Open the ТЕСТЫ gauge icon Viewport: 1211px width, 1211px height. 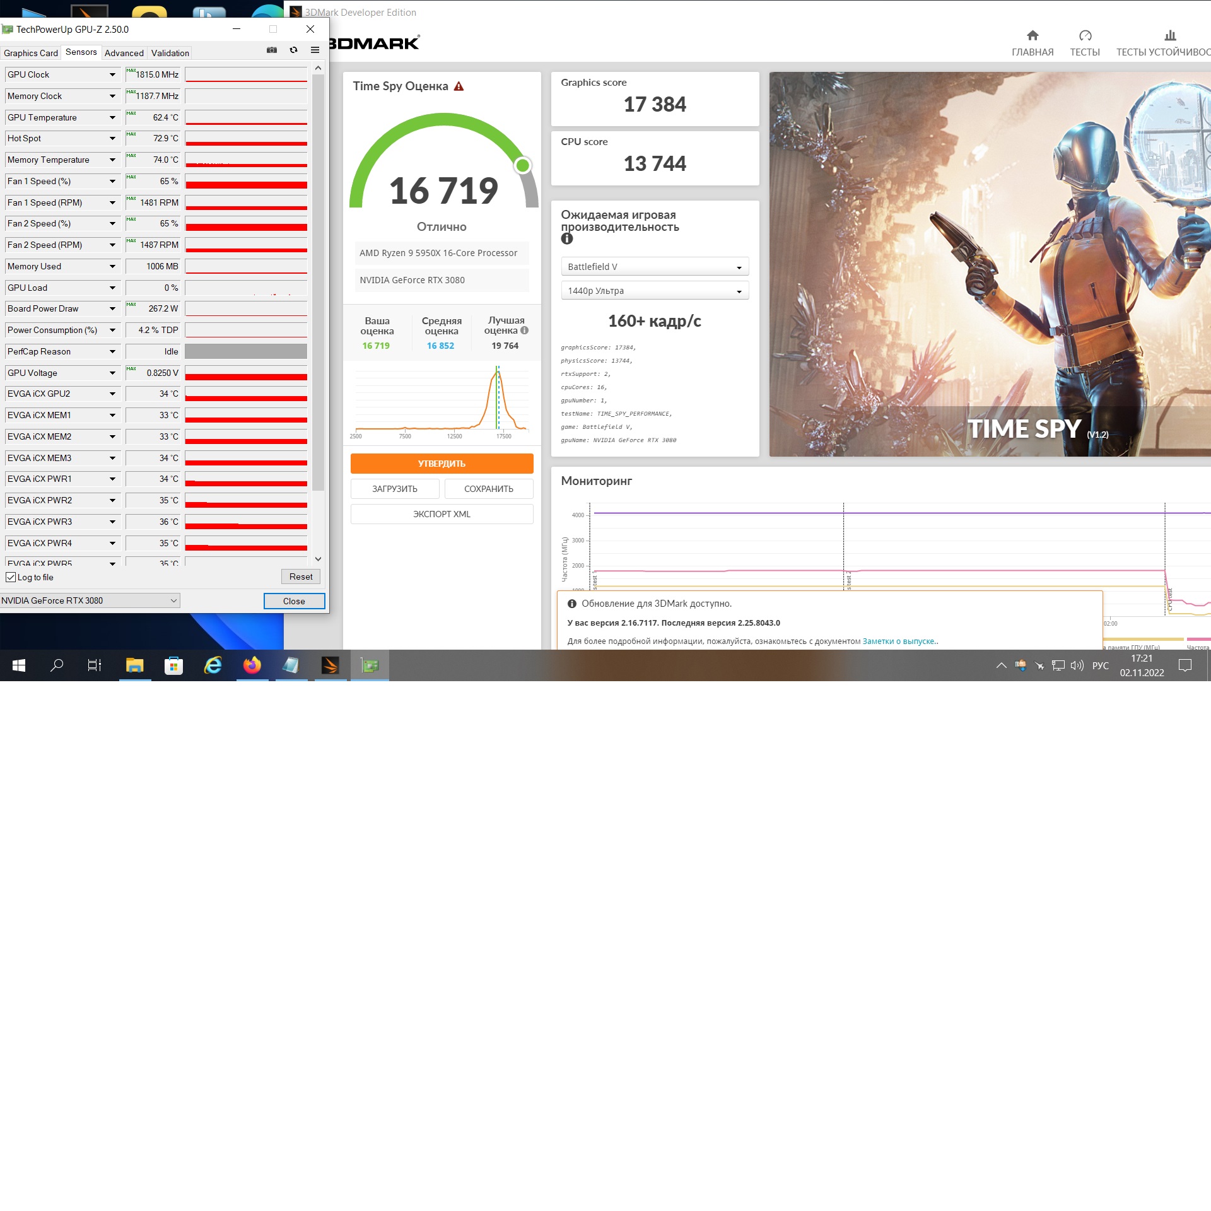[1085, 36]
